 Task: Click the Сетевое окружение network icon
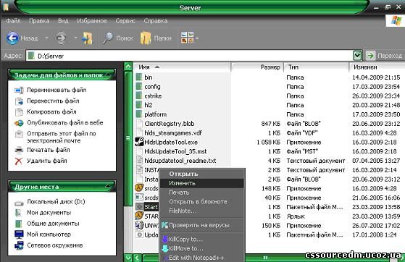[x=19, y=245]
